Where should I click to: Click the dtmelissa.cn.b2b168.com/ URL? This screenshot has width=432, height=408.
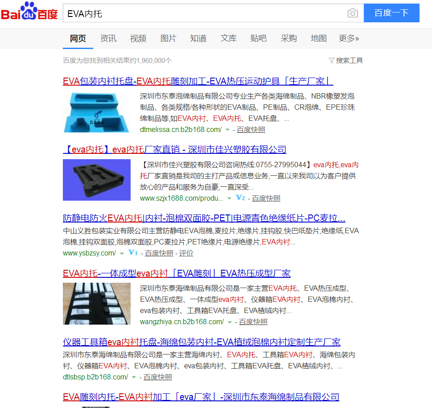click(x=181, y=129)
